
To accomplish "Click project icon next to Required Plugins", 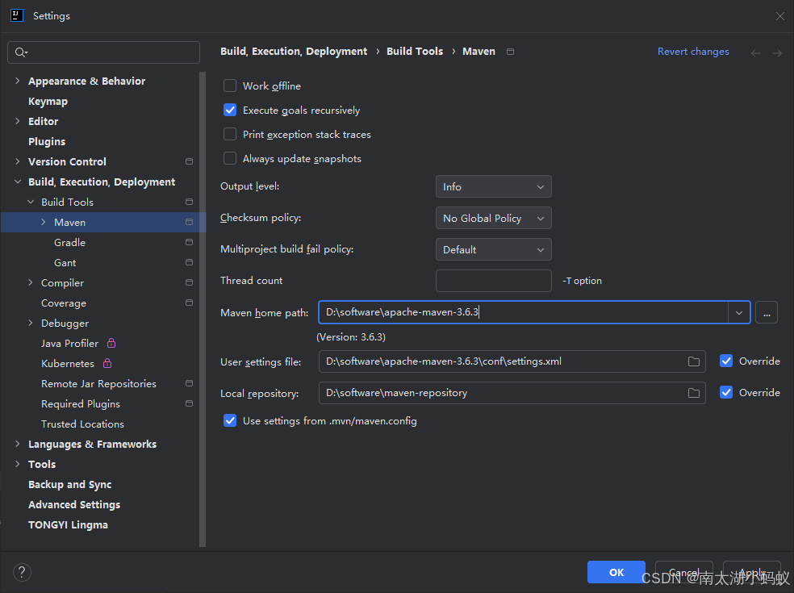I will point(190,403).
